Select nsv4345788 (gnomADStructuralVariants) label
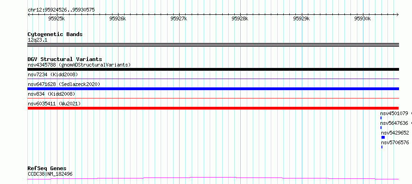Viewport: 412px width, 184px height. pos(79,65)
